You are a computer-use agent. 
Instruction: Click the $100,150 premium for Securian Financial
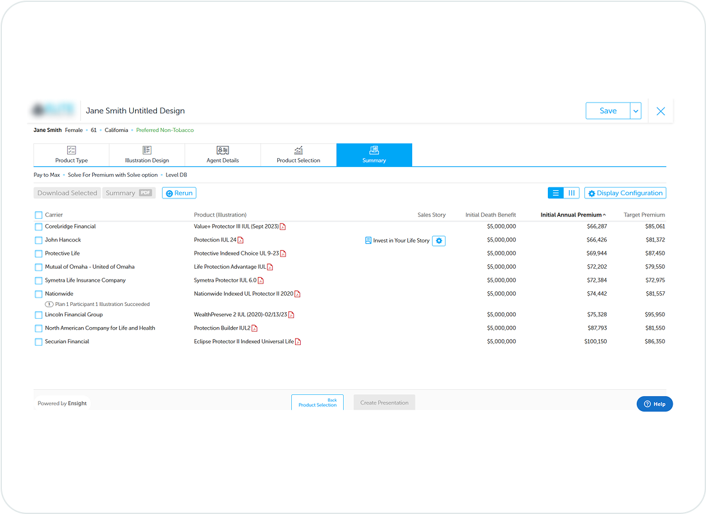(x=596, y=342)
